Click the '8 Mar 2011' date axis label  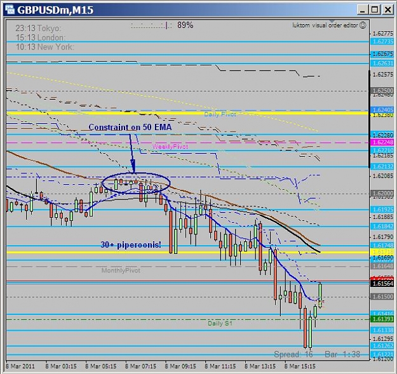[20, 366]
